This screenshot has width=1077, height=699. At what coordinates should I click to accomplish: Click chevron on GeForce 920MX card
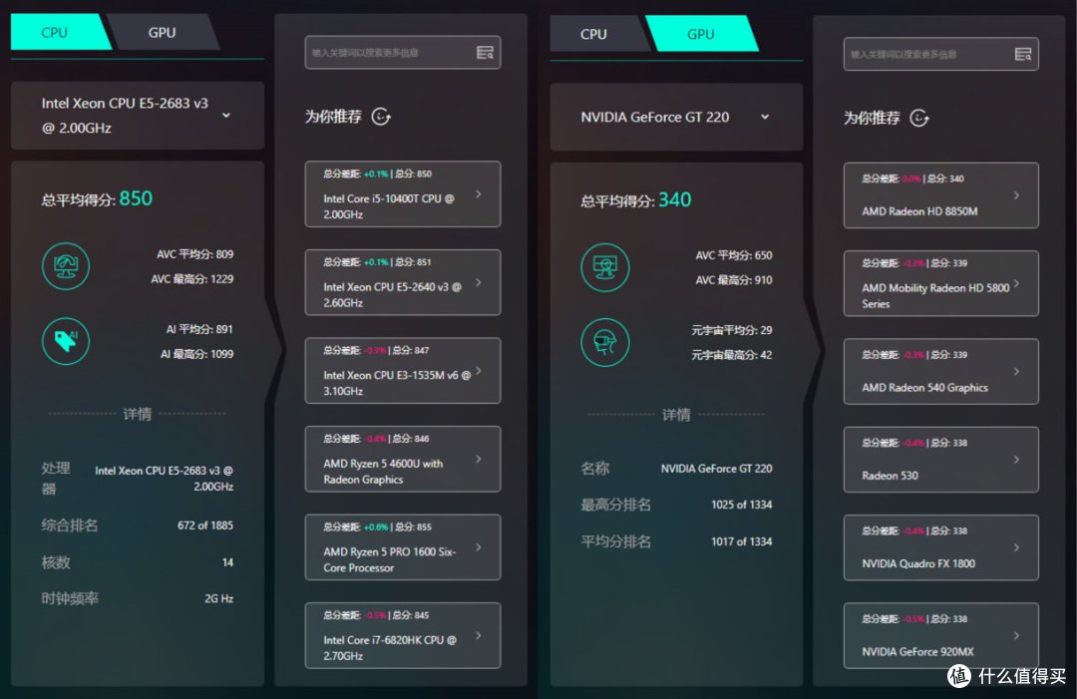pyautogui.click(x=1016, y=635)
